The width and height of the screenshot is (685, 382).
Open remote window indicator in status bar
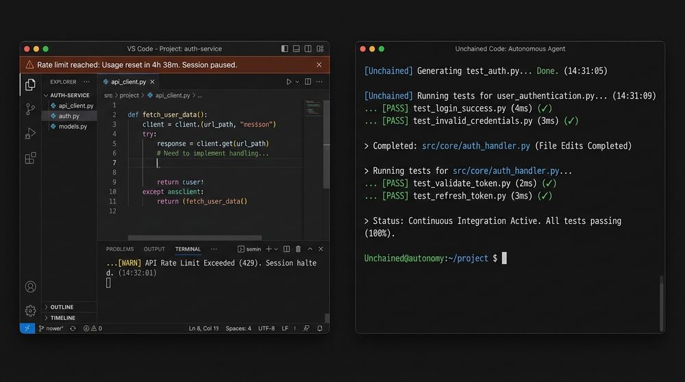27,329
